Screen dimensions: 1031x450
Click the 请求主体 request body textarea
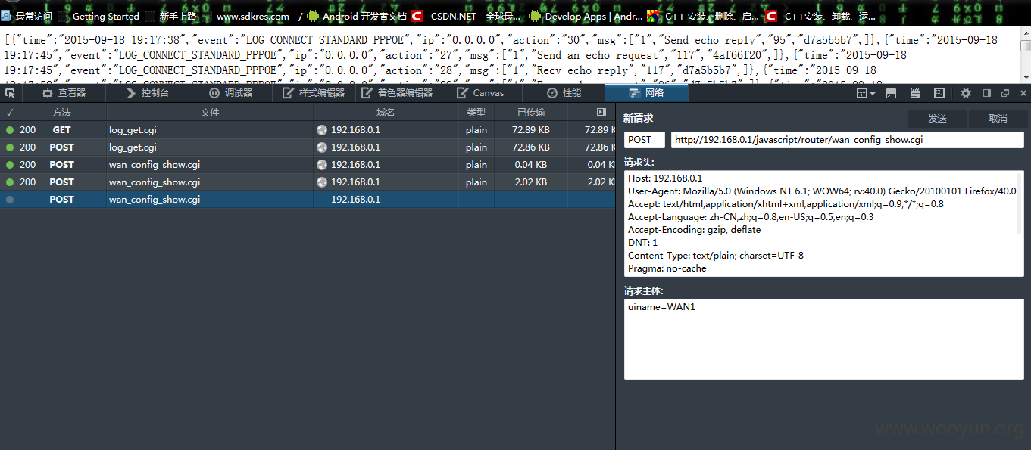(823, 339)
